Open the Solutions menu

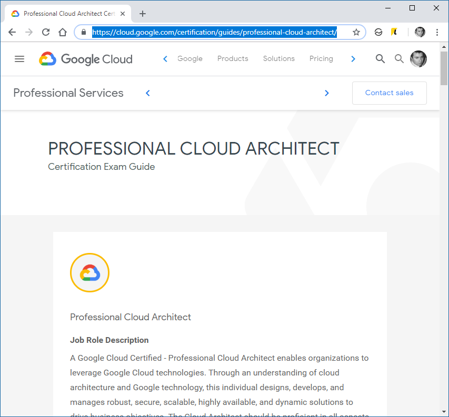[x=279, y=58]
